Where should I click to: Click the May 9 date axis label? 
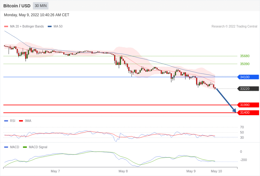(x=191, y=171)
